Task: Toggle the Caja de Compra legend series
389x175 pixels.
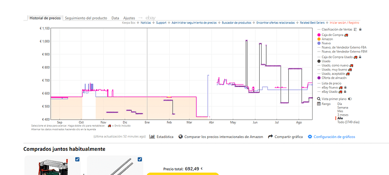Action: click(333, 35)
